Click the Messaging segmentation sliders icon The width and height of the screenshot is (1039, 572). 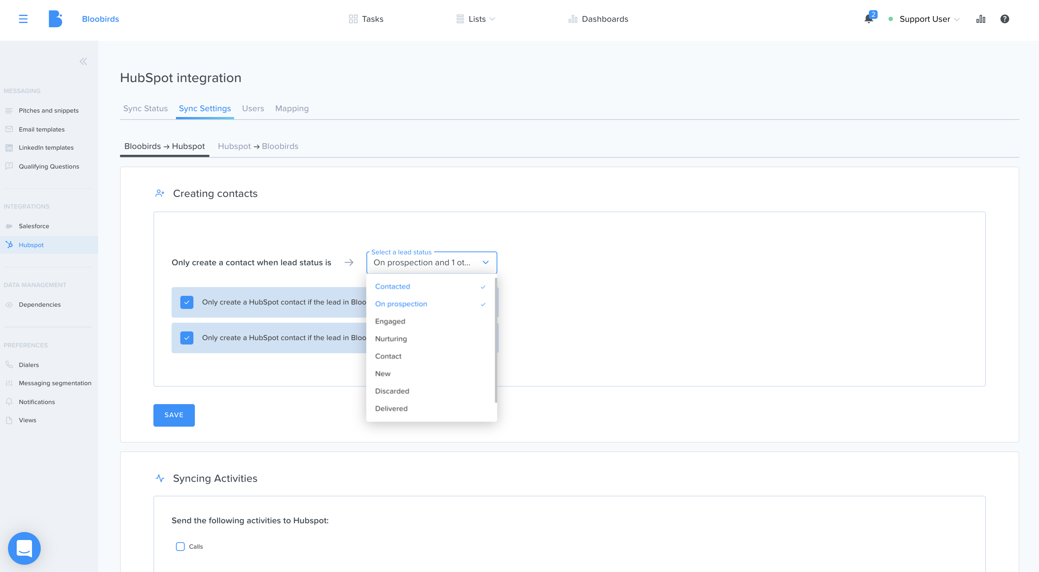pyautogui.click(x=9, y=383)
